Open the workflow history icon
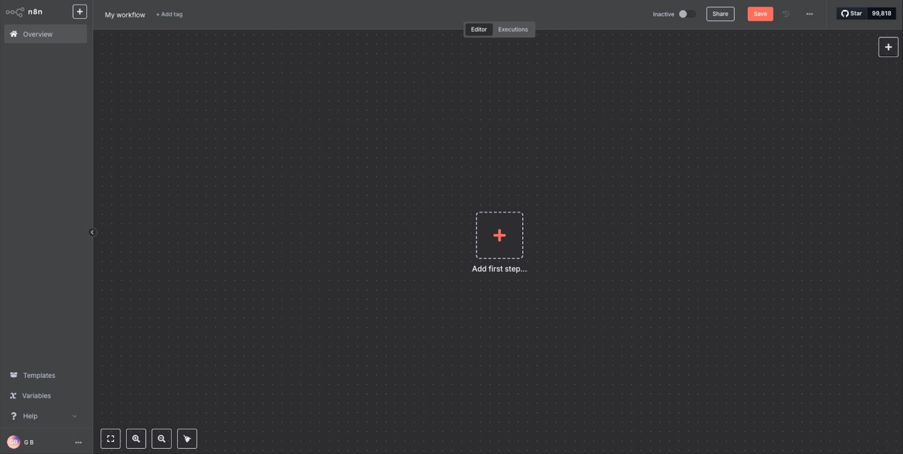The image size is (903, 454). [786, 14]
